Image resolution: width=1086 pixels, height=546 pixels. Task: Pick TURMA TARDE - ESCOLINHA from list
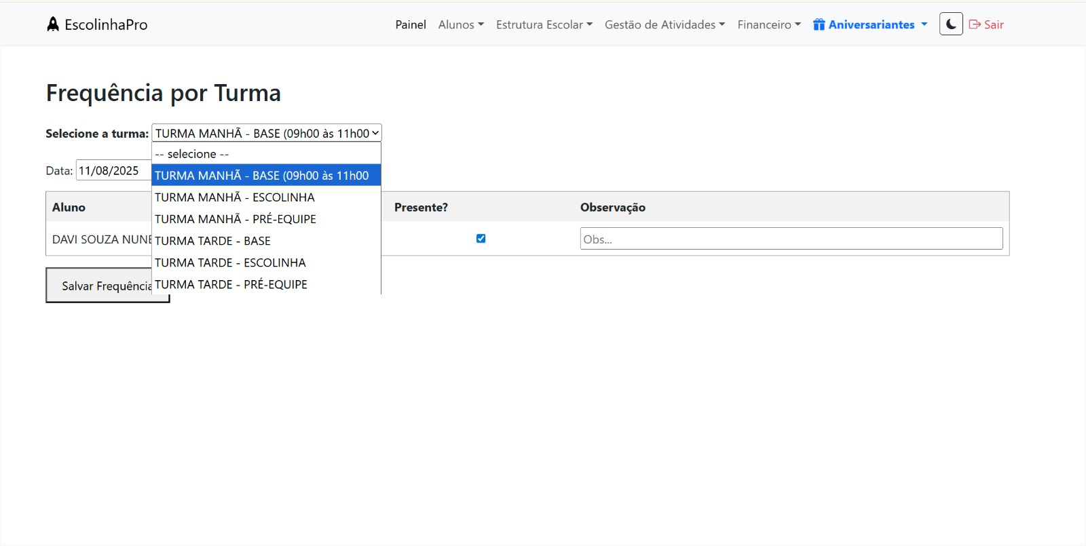point(230,262)
